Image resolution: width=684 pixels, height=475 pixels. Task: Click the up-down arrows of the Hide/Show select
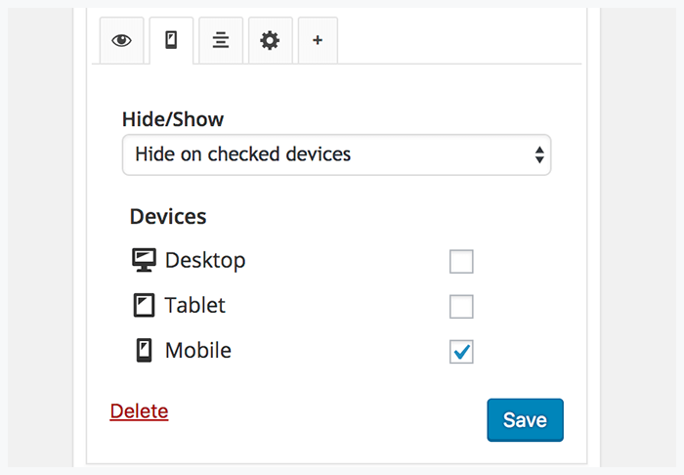pos(539,154)
